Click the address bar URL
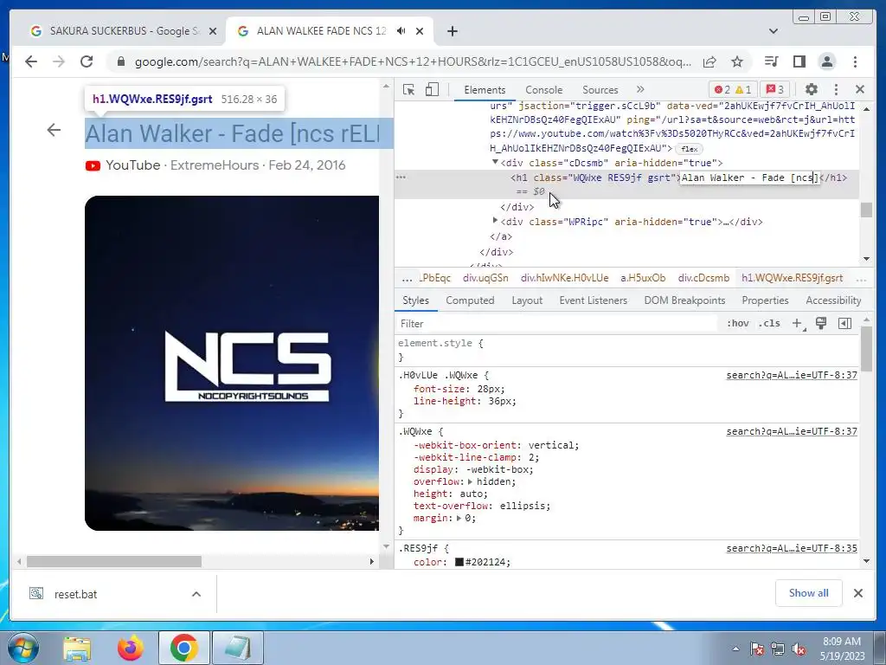Screen dimensions: 886x665 coord(413,61)
